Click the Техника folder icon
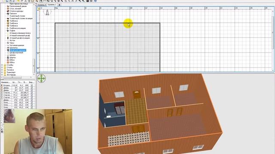Image resolution: width=275 pixels, height=154 pixels. pos(5,70)
